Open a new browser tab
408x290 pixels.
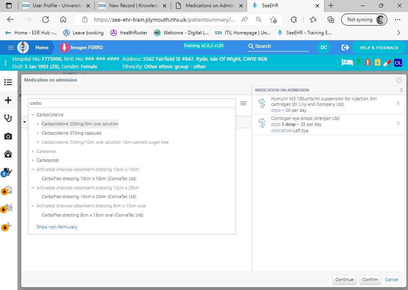331,6
